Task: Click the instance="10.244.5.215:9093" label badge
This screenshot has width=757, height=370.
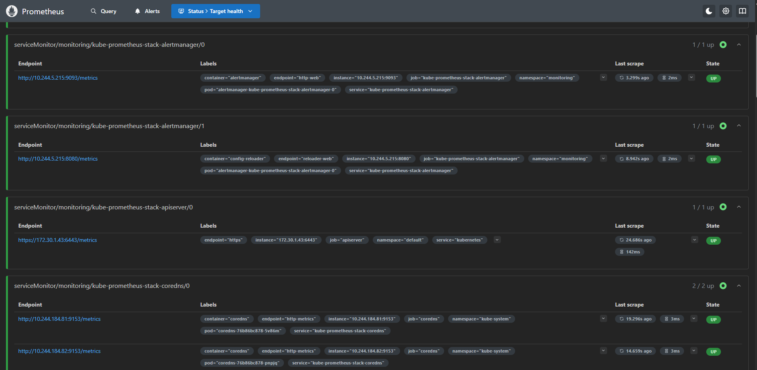Action: [x=366, y=78]
